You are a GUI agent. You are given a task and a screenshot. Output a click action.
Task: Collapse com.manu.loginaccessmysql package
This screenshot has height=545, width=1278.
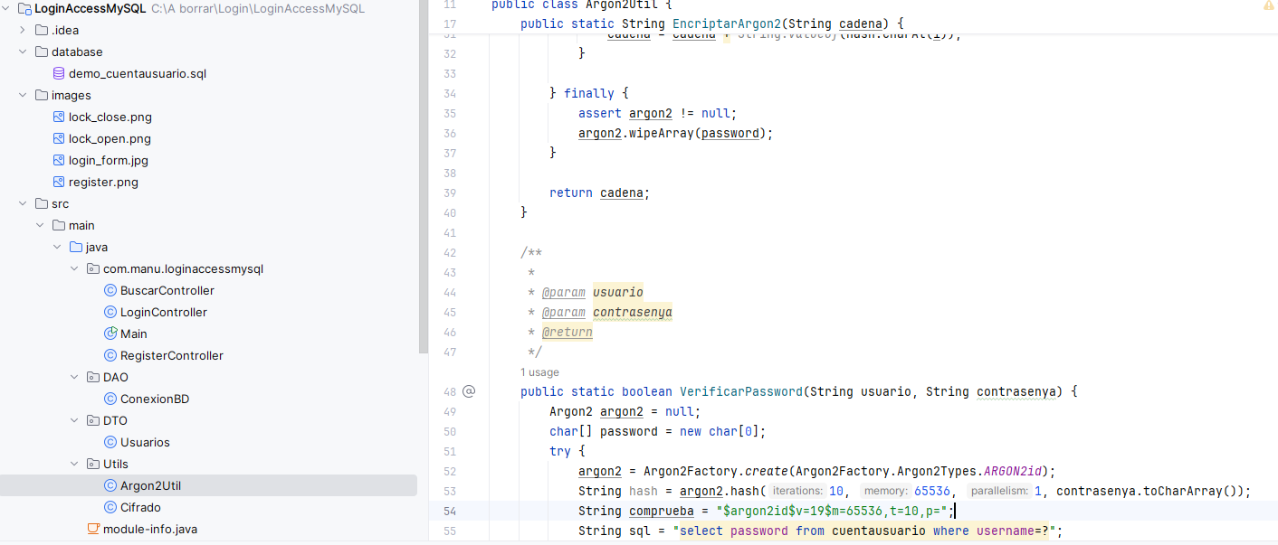pos(75,268)
